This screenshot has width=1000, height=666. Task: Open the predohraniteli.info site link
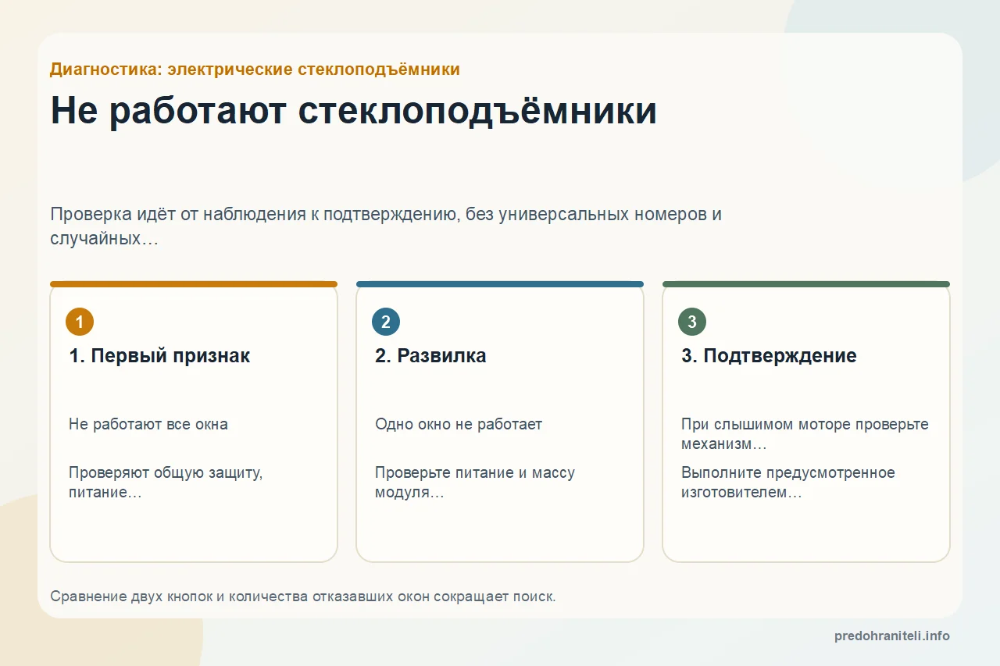pos(892,636)
